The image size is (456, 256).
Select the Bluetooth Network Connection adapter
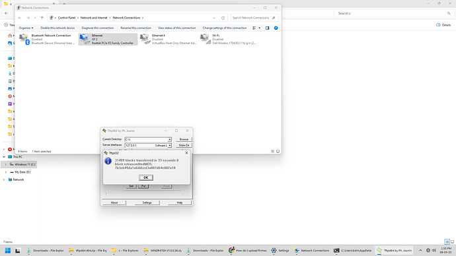pos(47,39)
